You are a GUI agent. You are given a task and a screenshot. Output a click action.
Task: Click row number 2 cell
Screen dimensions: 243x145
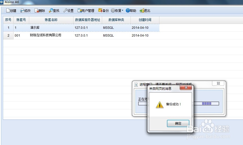[x=8, y=36]
